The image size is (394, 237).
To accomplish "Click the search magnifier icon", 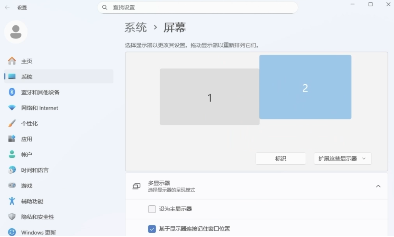I will pyautogui.click(x=105, y=8).
